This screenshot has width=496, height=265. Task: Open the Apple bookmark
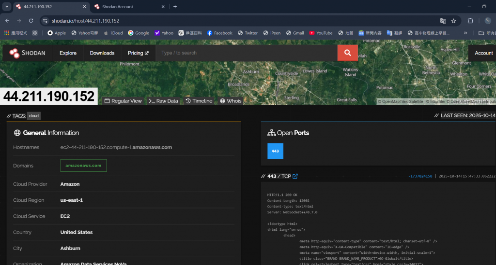(57, 33)
